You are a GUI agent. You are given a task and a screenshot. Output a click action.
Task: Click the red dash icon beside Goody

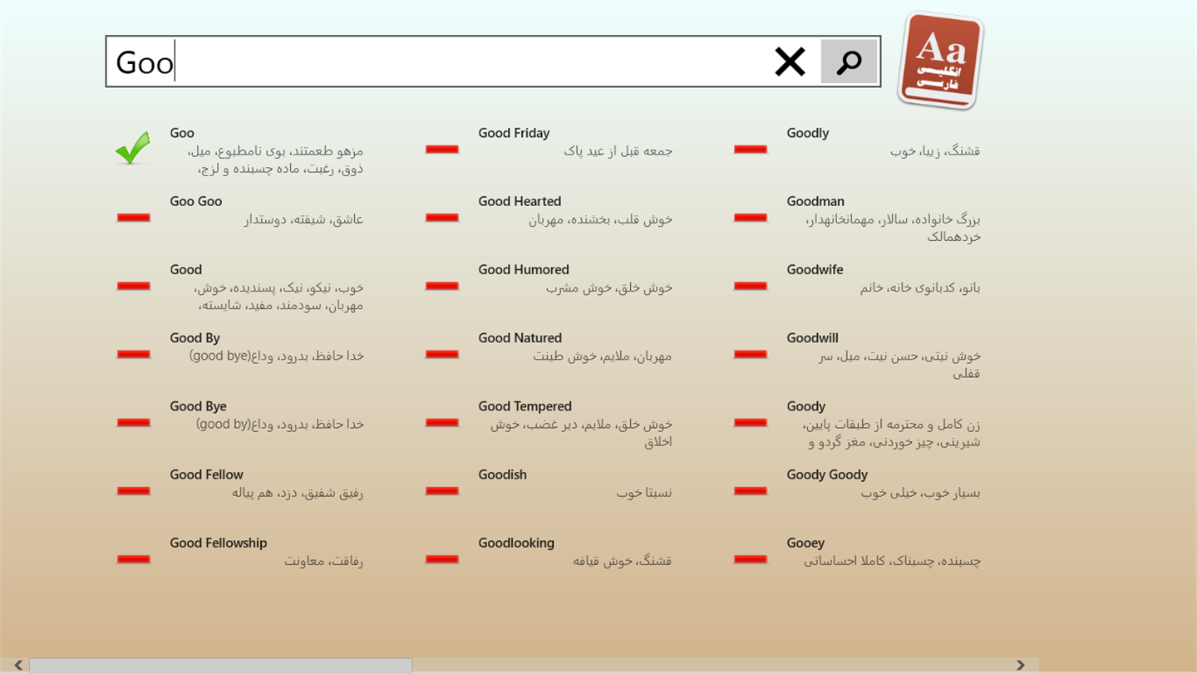[x=751, y=422]
